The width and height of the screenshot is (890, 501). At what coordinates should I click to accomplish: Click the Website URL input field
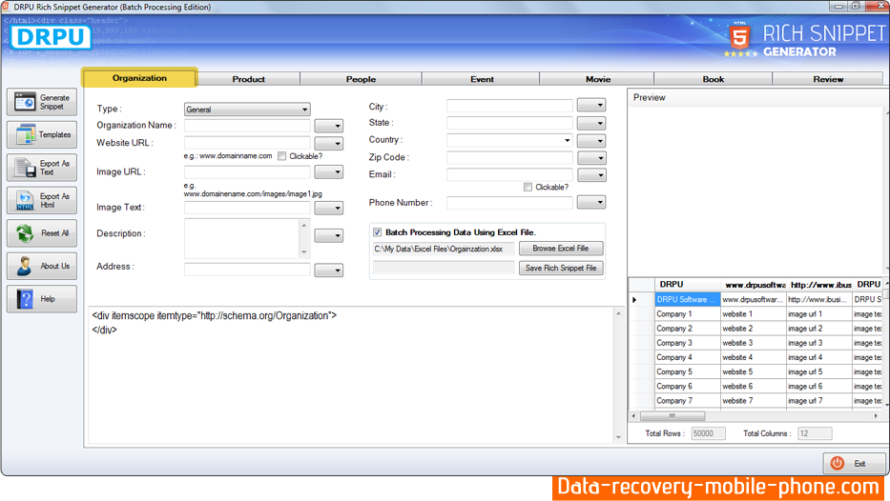click(x=247, y=143)
